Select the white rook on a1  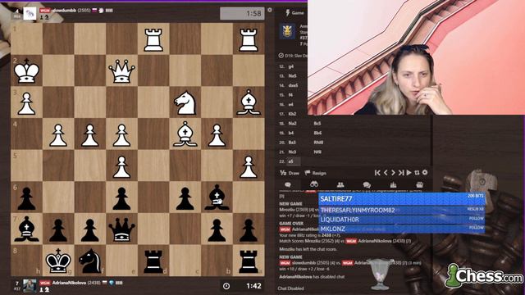(249, 40)
